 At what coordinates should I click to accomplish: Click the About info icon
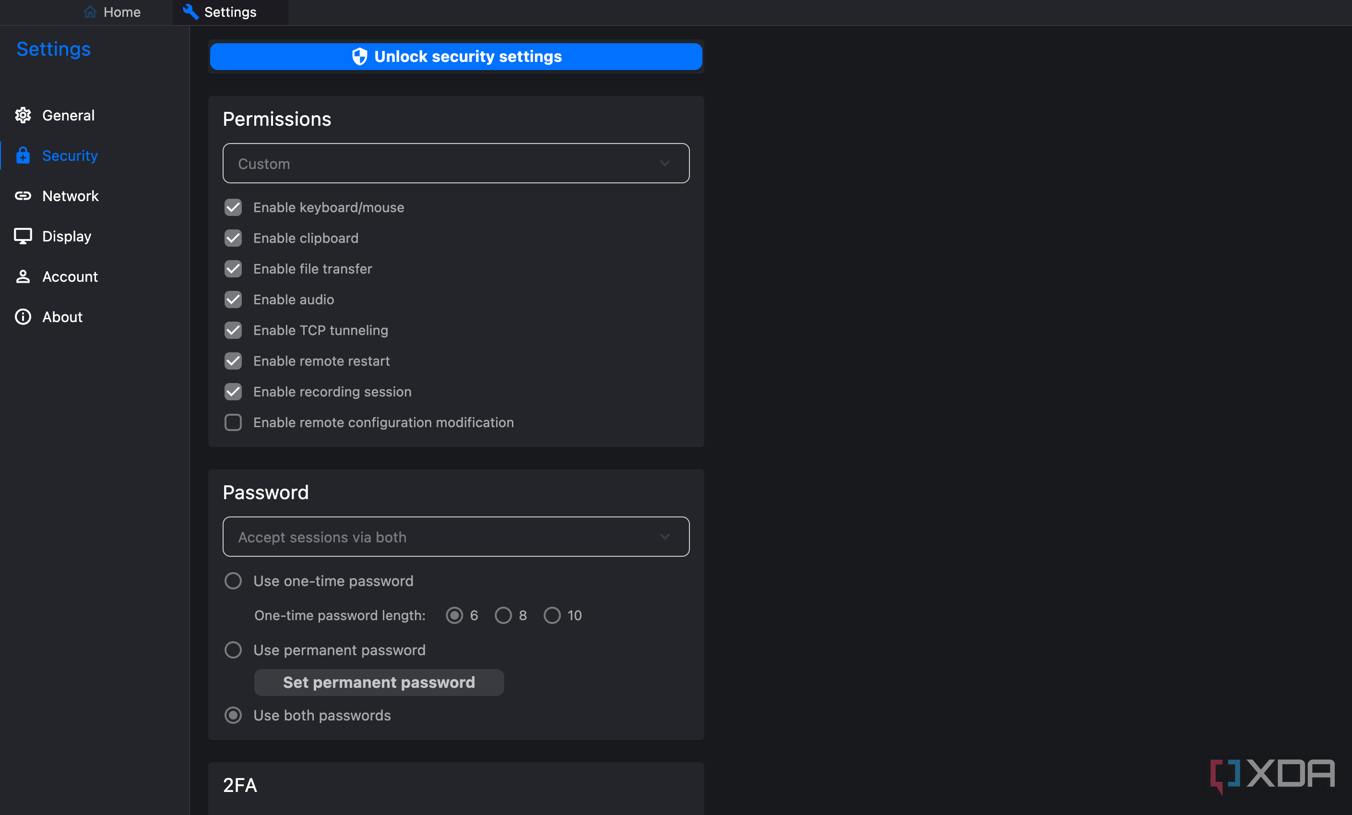pyautogui.click(x=23, y=317)
